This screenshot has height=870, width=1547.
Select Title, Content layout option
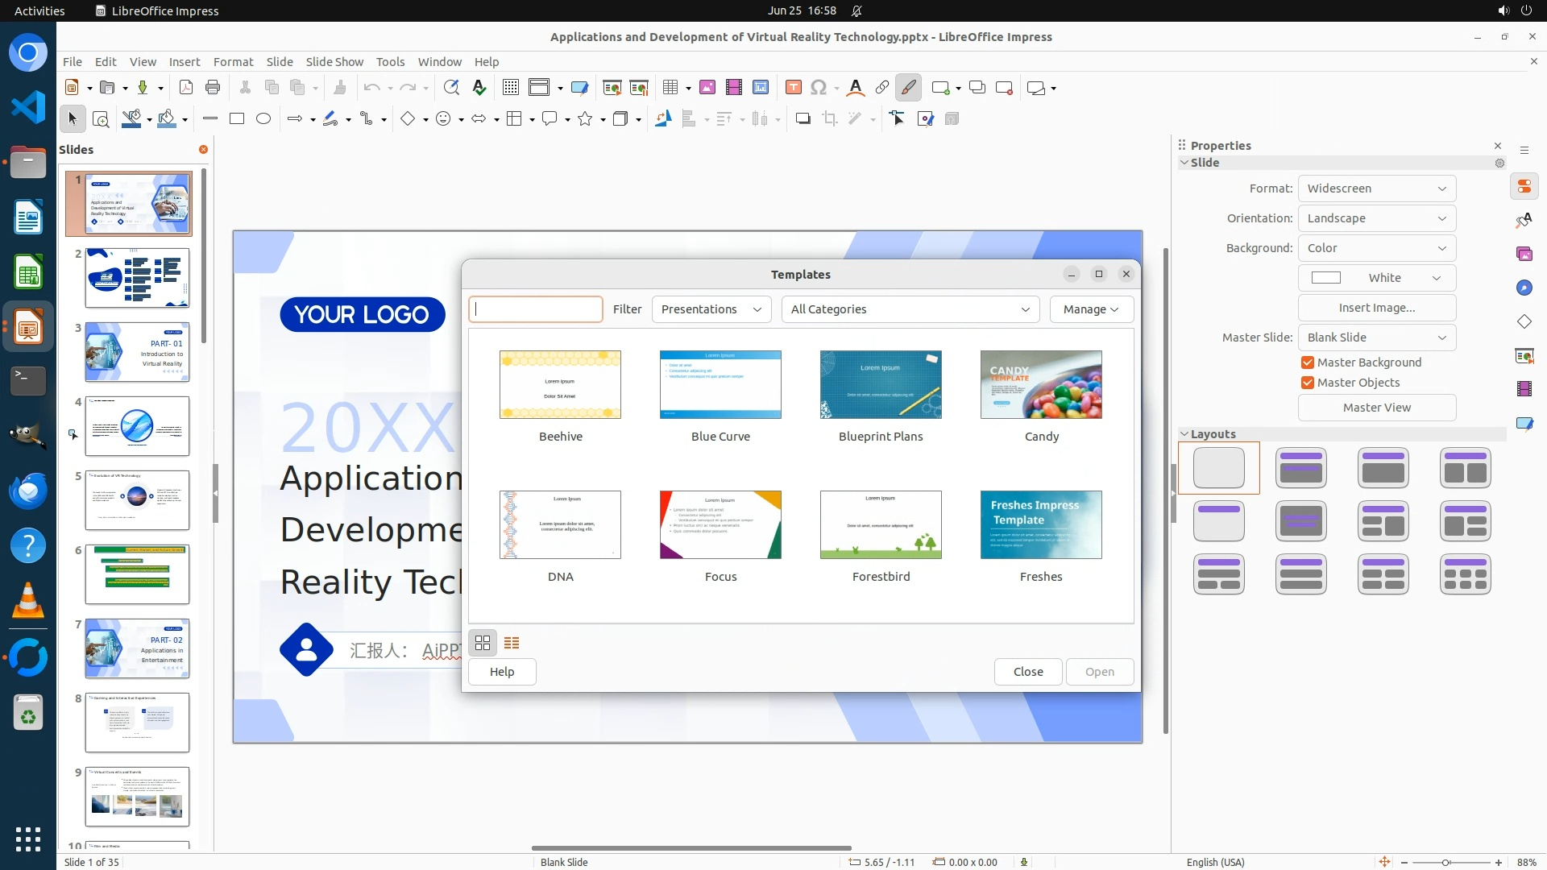click(x=1383, y=468)
